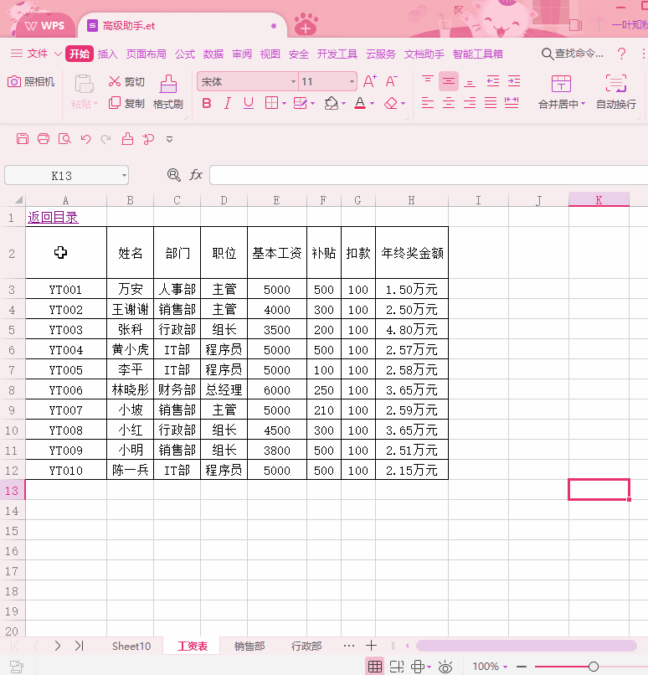The image size is (648, 675).
Task: Apply justified alignment
Action: point(491,103)
